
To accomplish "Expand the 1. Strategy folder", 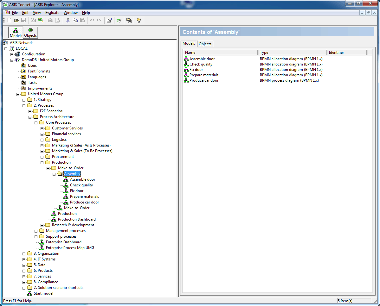I will tap(24, 100).
